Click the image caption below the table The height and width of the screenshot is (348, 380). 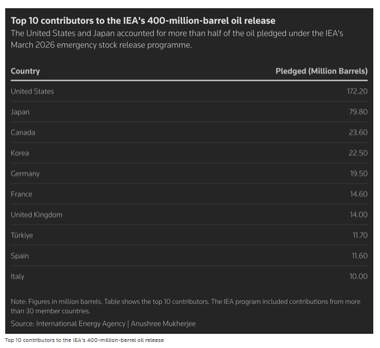(x=84, y=341)
